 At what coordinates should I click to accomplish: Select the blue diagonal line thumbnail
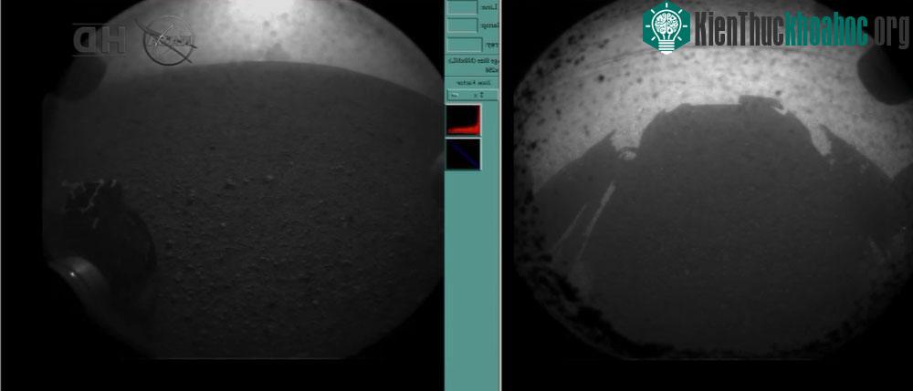coord(464,155)
